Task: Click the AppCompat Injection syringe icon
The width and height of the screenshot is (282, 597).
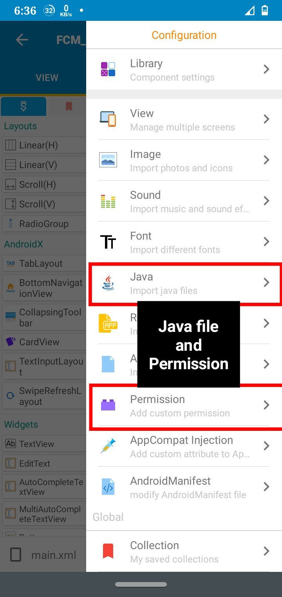Action: click(108, 446)
